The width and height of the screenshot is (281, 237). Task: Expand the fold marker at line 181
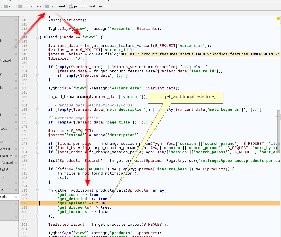38,148
